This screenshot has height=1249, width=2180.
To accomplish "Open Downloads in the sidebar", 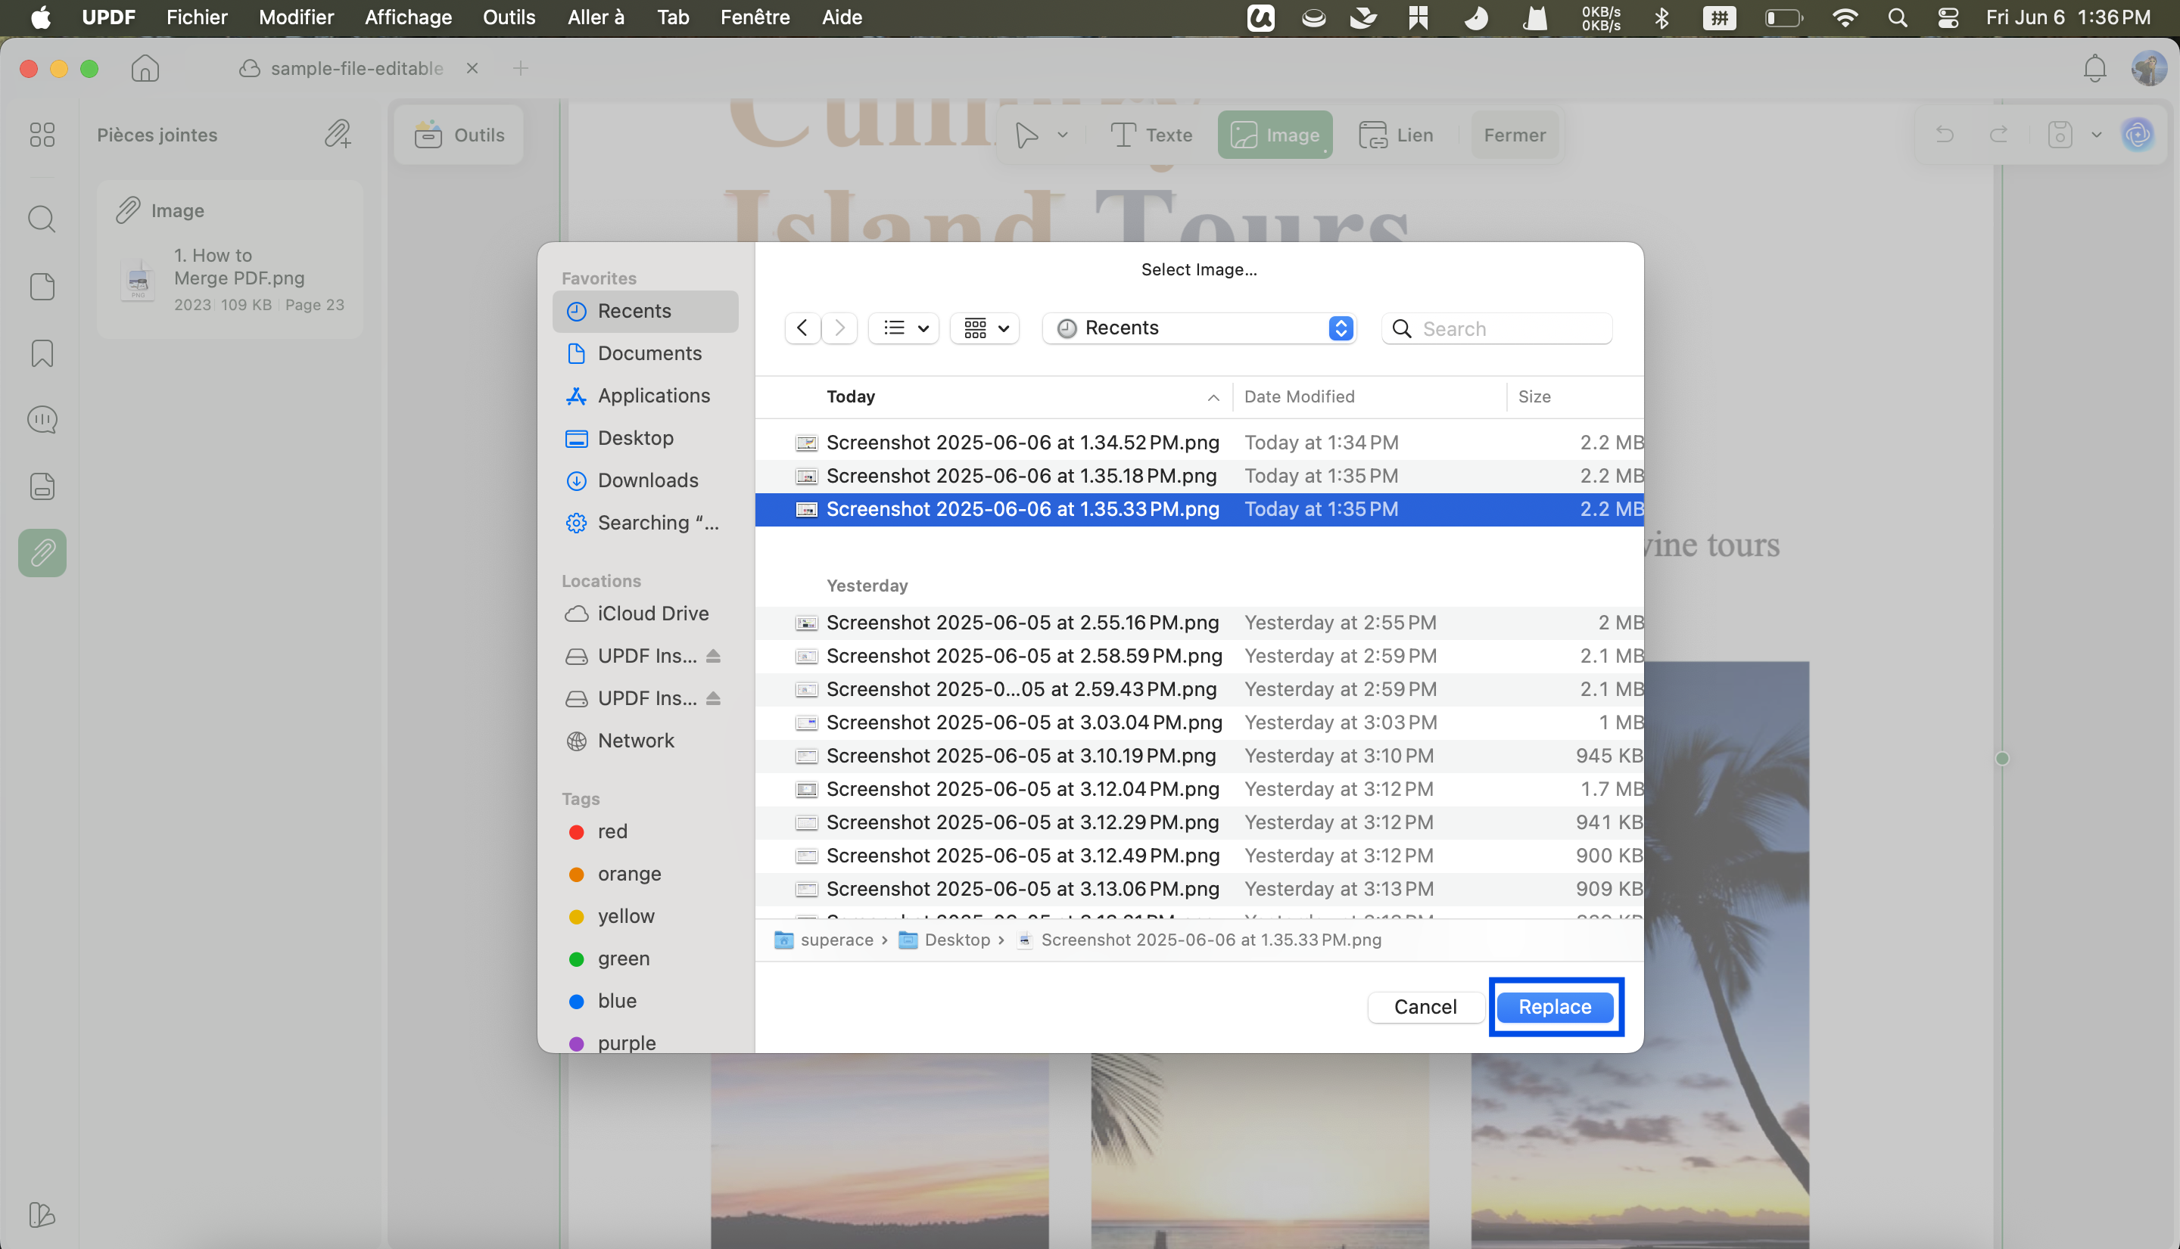I will [646, 480].
